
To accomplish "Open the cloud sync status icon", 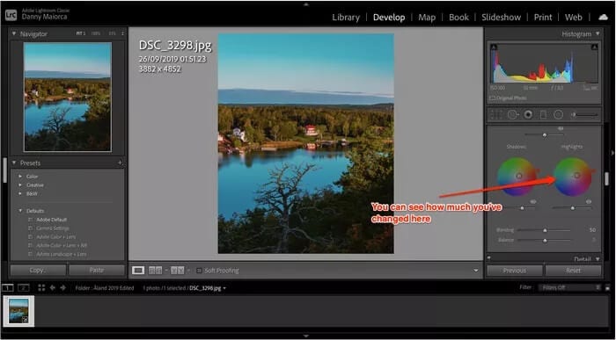I will (x=603, y=18).
